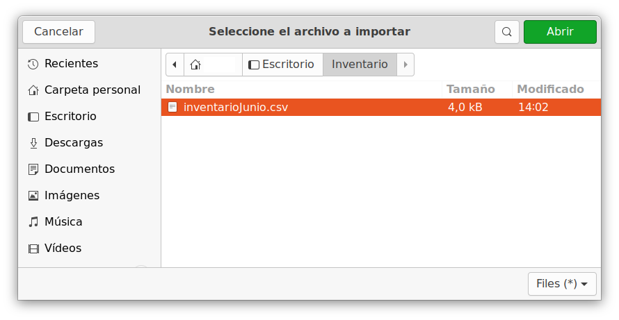This screenshot has width=619, height=320.
Task: Click the Recientes clock icon
Action: 33,64
